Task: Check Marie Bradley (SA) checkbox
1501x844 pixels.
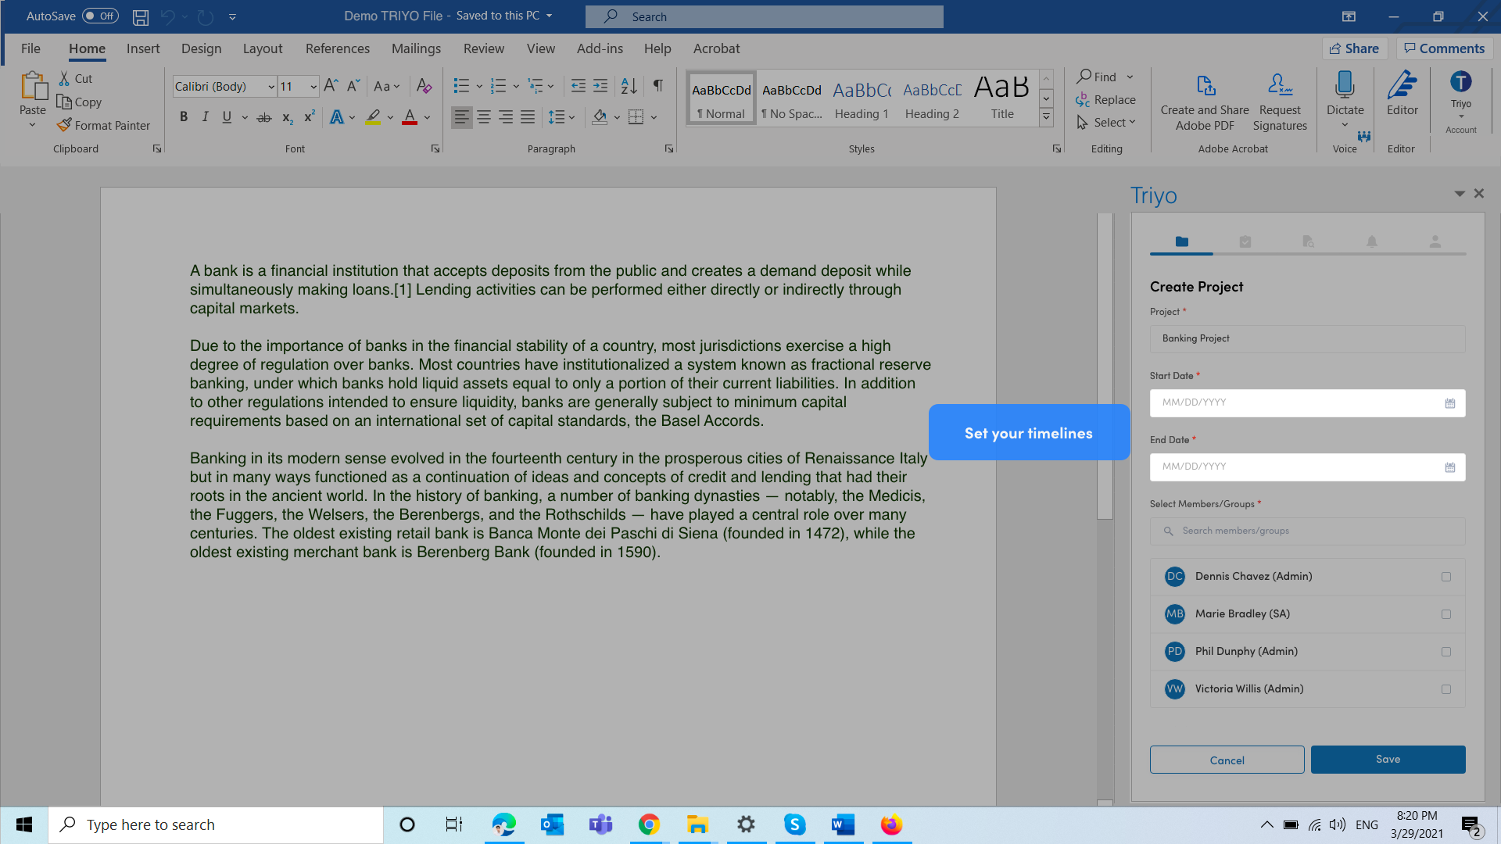Action: 1446,614
